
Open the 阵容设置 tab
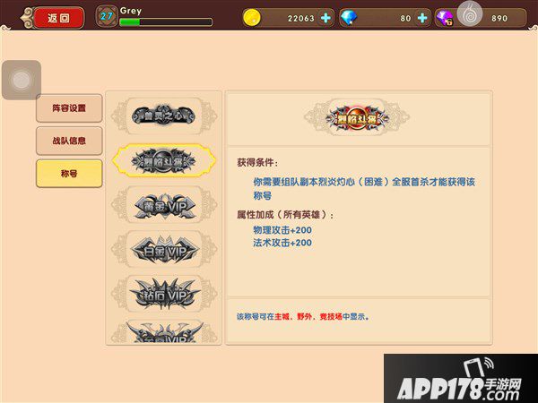click(69, 108)
